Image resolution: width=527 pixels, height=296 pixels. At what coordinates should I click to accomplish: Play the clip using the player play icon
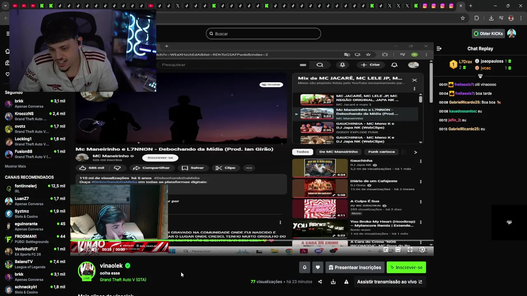pyautogui.click(x=82, y=249)
